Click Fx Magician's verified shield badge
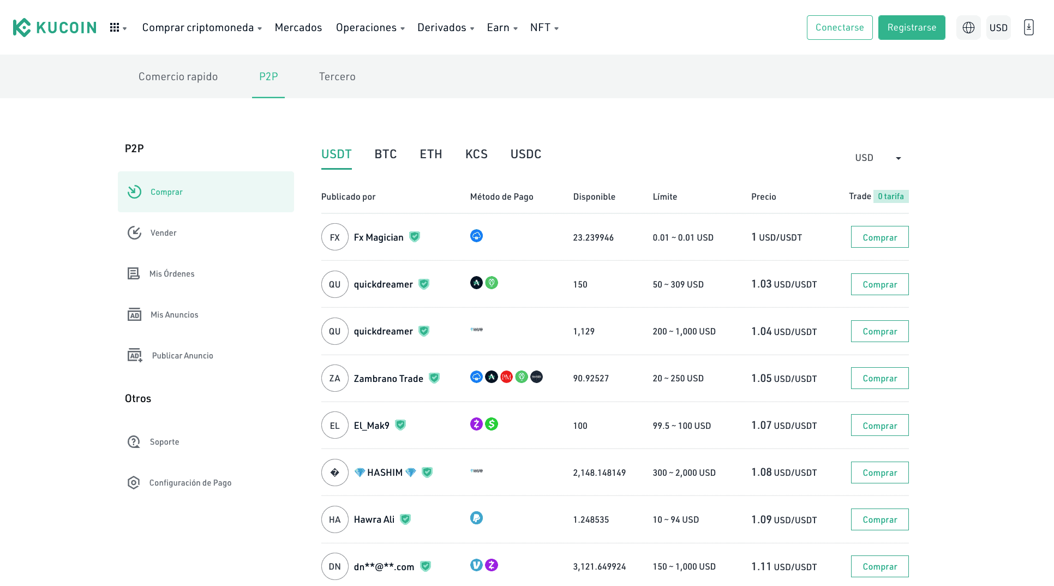 (x=415, y=237)
